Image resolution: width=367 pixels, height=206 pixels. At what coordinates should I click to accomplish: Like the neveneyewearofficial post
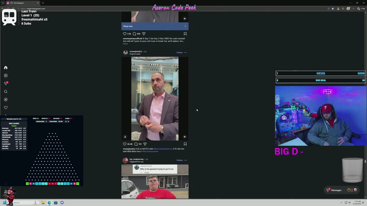click(125, 34)
